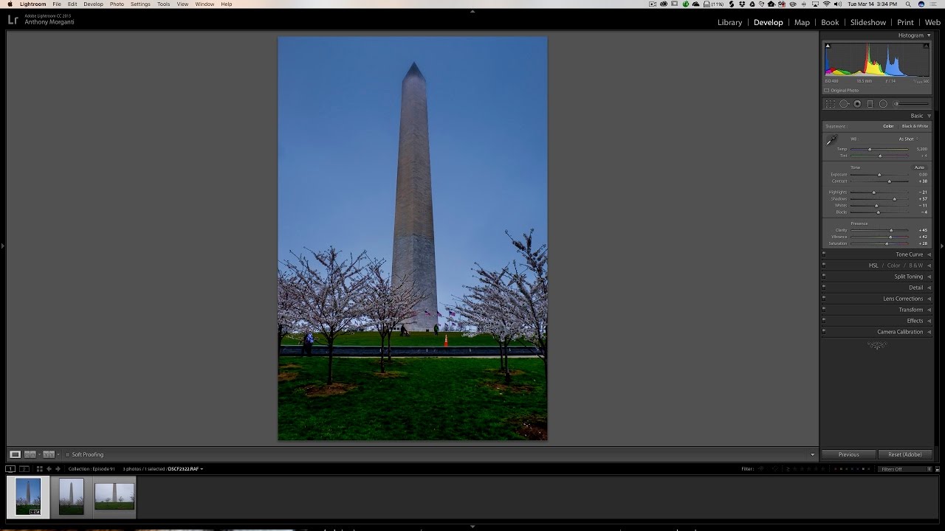Screen dimensions: 945x531
Task: Open the grid view icon in the filmstrip bar
Action: click(x=40, y=469)
